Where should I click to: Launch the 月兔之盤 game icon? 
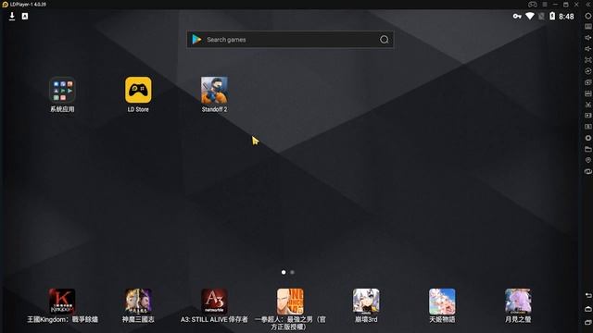coord(518,302)
